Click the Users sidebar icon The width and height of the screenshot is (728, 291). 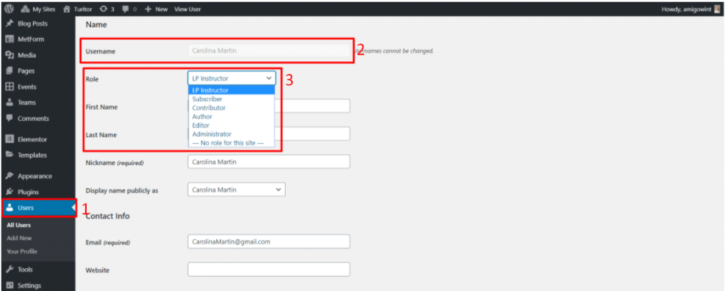pos(9,208)
